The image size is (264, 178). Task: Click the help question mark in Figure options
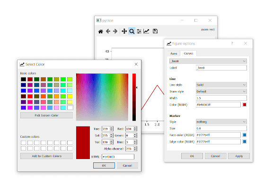pyautogui.click(x=232, y=44)
